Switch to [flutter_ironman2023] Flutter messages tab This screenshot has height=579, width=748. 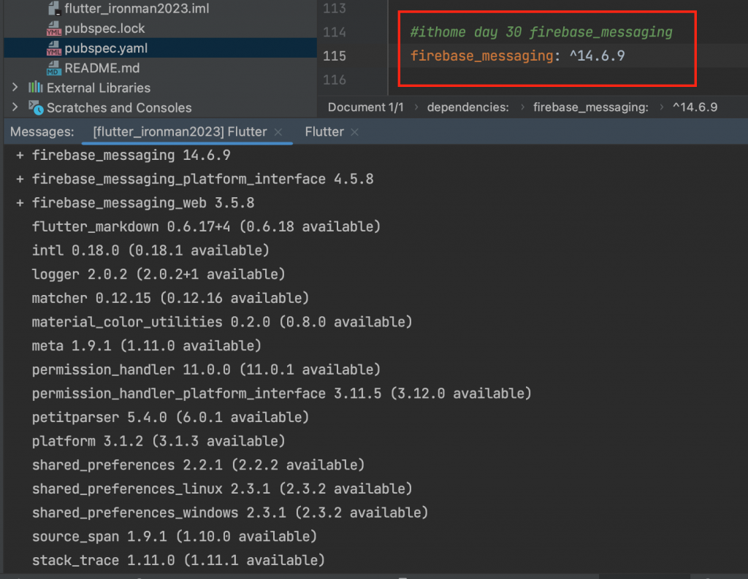point(180,131)
